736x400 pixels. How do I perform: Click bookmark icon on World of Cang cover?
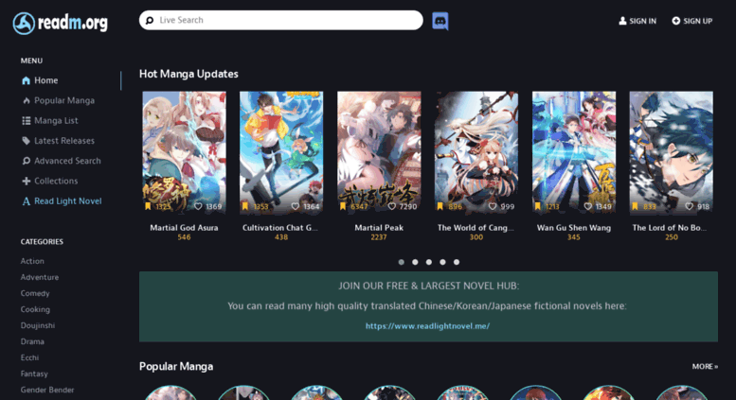(440, 206)
